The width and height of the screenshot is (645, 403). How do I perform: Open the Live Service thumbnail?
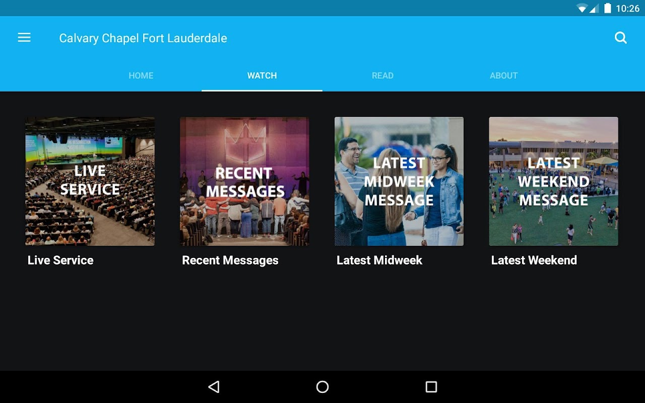[90, 181]
